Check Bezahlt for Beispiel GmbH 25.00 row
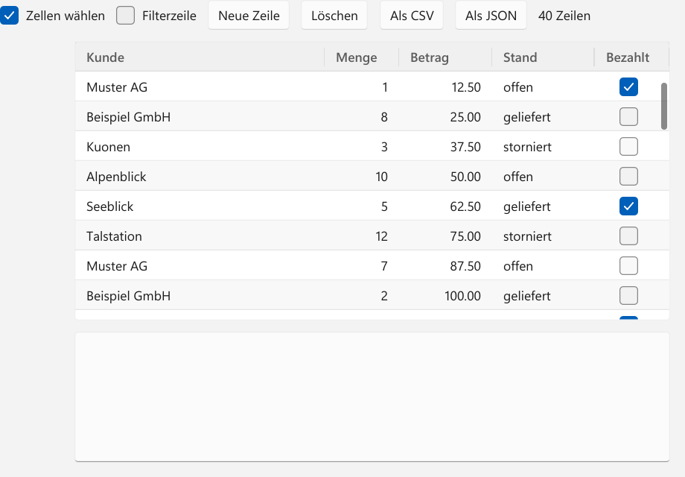Screen dimensions: 685x477 pos(628,117)
